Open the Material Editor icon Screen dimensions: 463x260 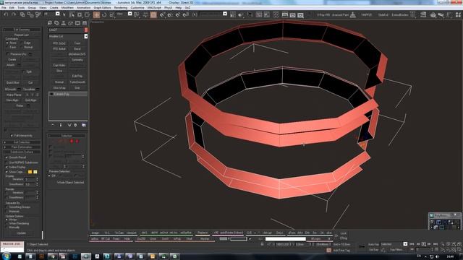(276, 14)
